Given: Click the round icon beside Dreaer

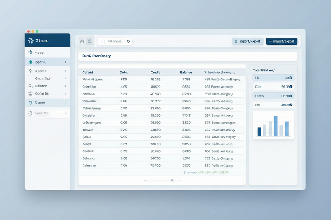Looking at the screenshot, I should pos(30,102).
